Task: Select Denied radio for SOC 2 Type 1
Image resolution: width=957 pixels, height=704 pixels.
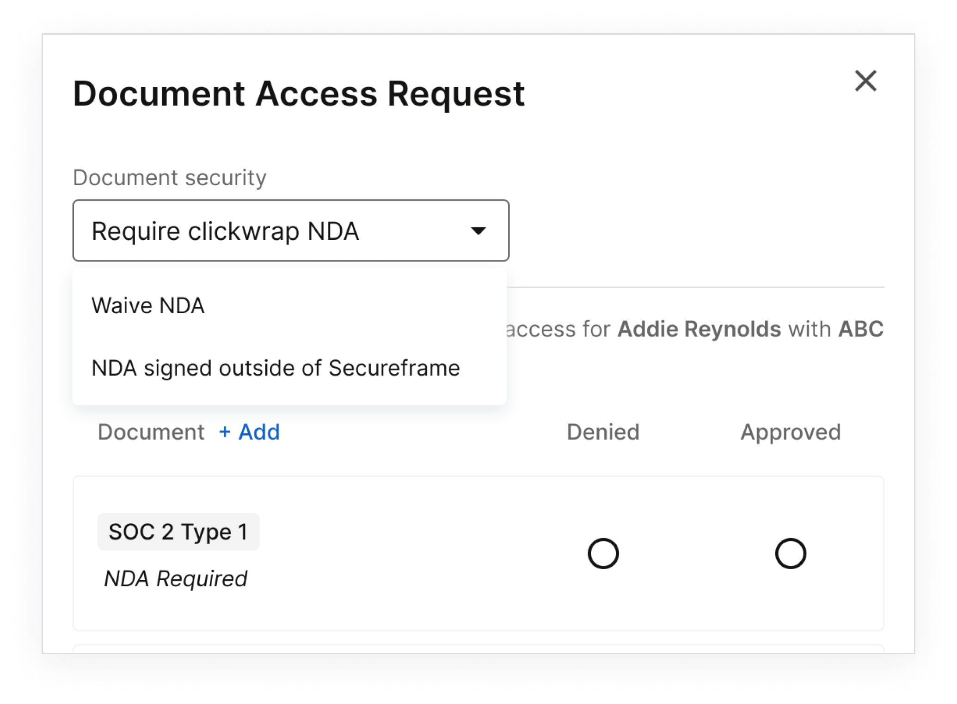Action: pos(603,553)
